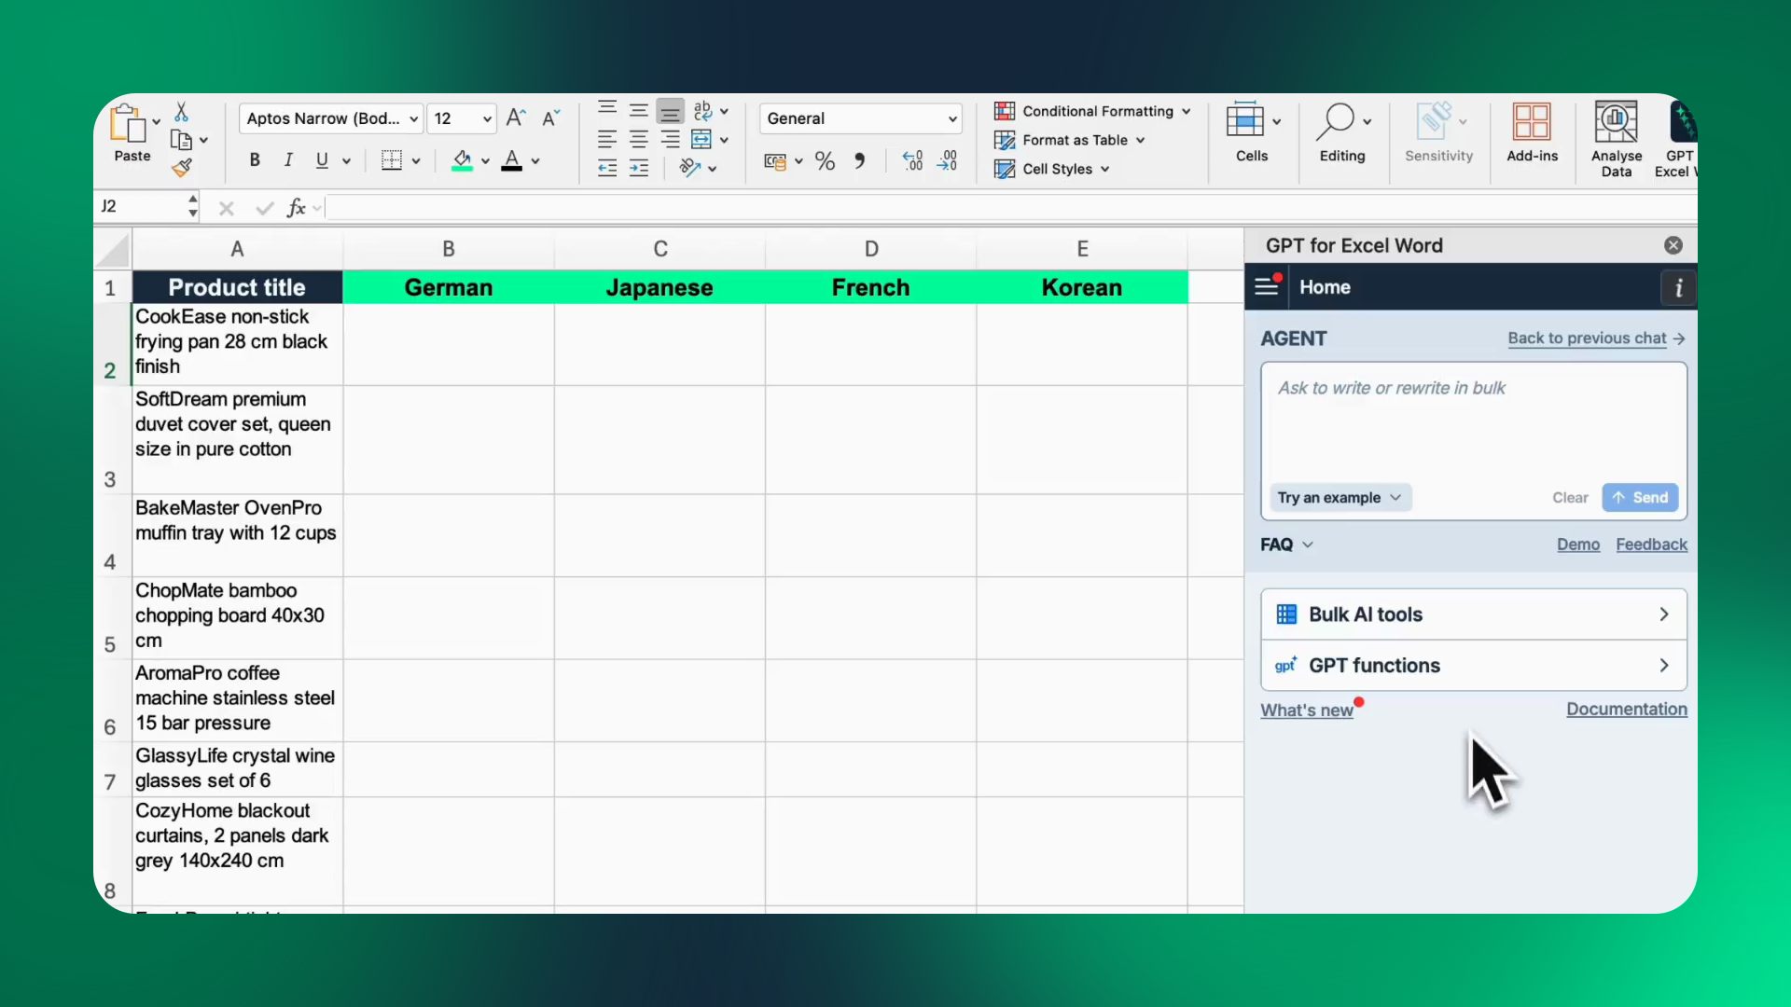Click the info icon in sidebar header
The image size is (1791, 1007).
tap(1678, 288)
